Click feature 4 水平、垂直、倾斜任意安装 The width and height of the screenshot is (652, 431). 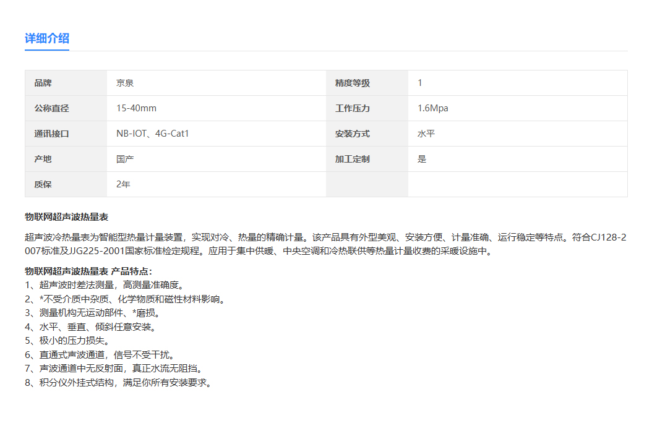[91, 327]
